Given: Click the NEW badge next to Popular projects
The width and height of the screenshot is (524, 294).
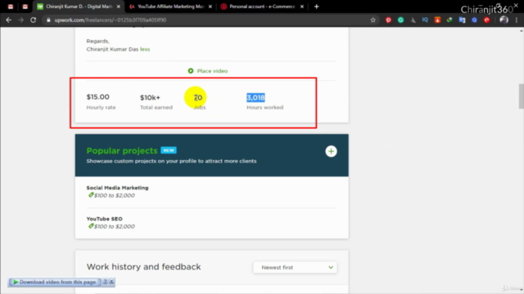Looking at the screenshot, I should [x=169, y=150].
